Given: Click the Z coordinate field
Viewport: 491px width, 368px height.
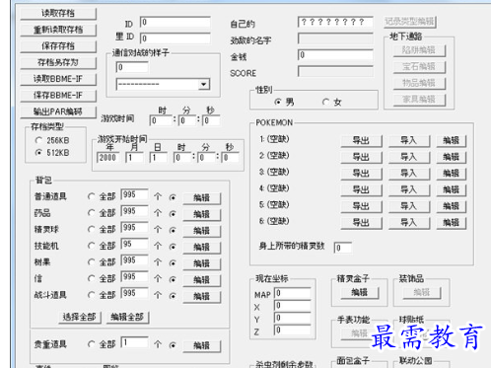Looking at the screenshot, I should (x=293, y=331).
